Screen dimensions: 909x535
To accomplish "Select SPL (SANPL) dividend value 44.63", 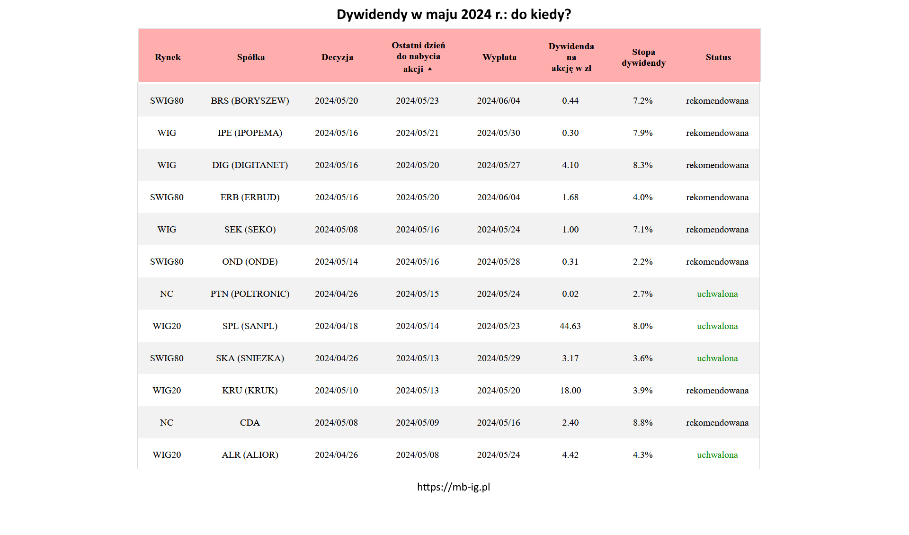I will pos(570,326).
